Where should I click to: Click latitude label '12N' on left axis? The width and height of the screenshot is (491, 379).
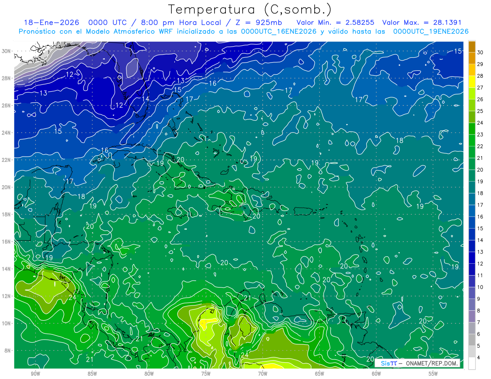point(7,296)
